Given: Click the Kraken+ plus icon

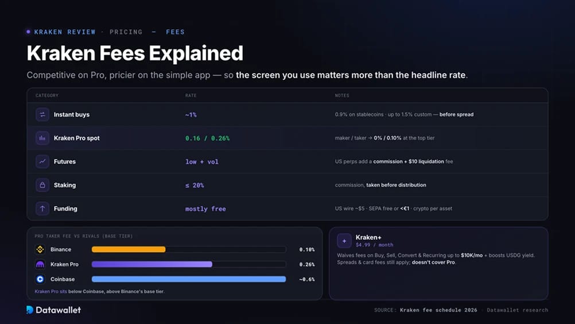Looking at the screenshot, I should point(344,241).
